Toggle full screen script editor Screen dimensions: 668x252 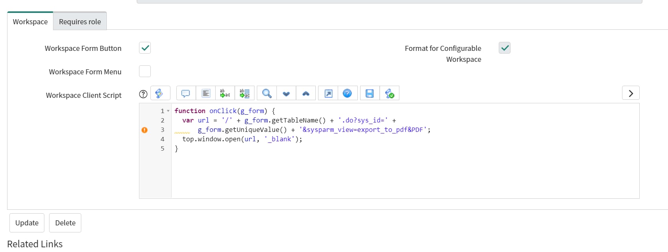pos(328,93)
